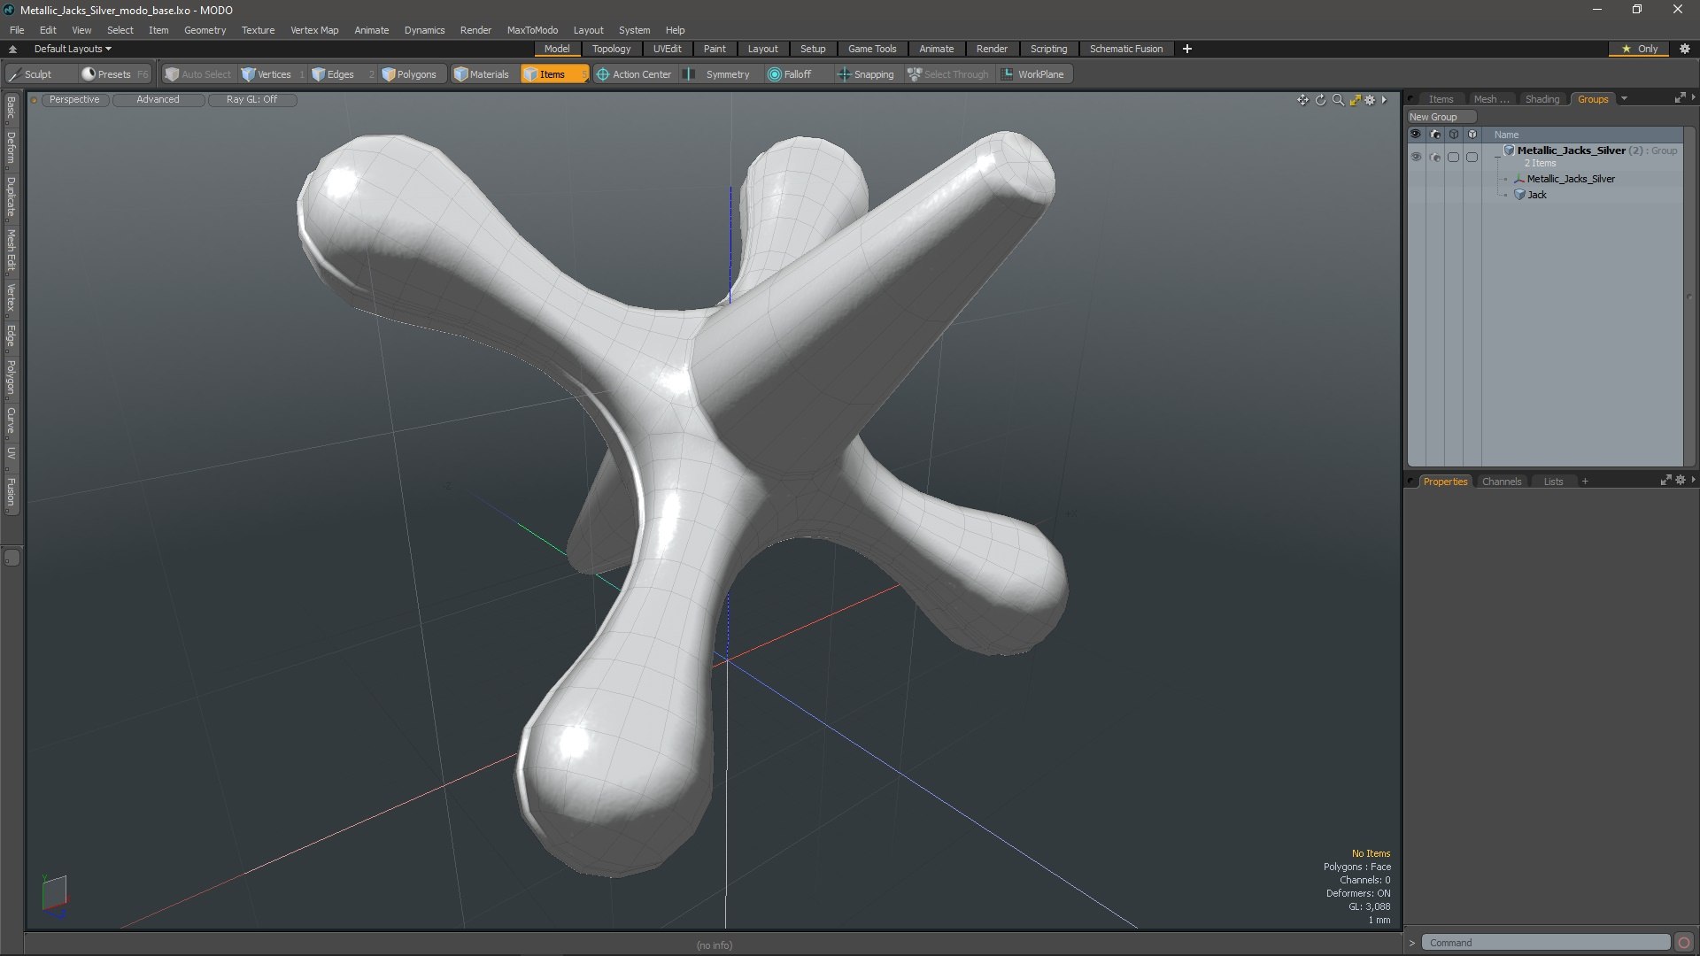This screenshot has height=956, width=1700.
Task: Open the Geometry menu
Action: [205, 30]
